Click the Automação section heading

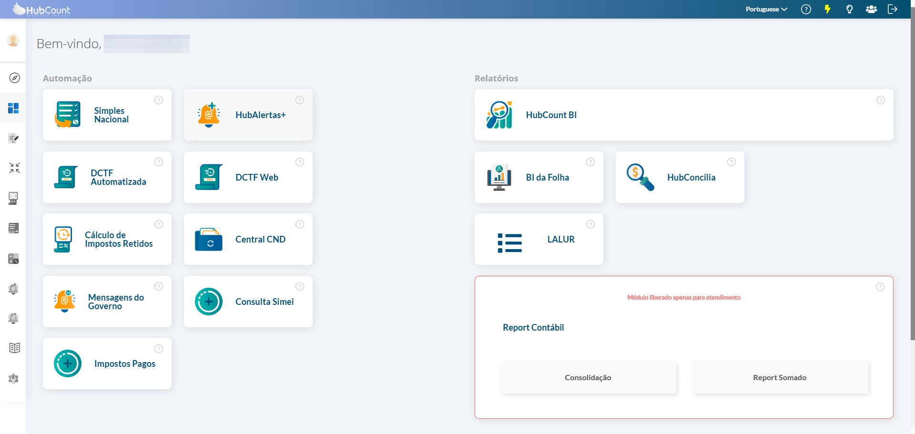click(x=67, y=78)
